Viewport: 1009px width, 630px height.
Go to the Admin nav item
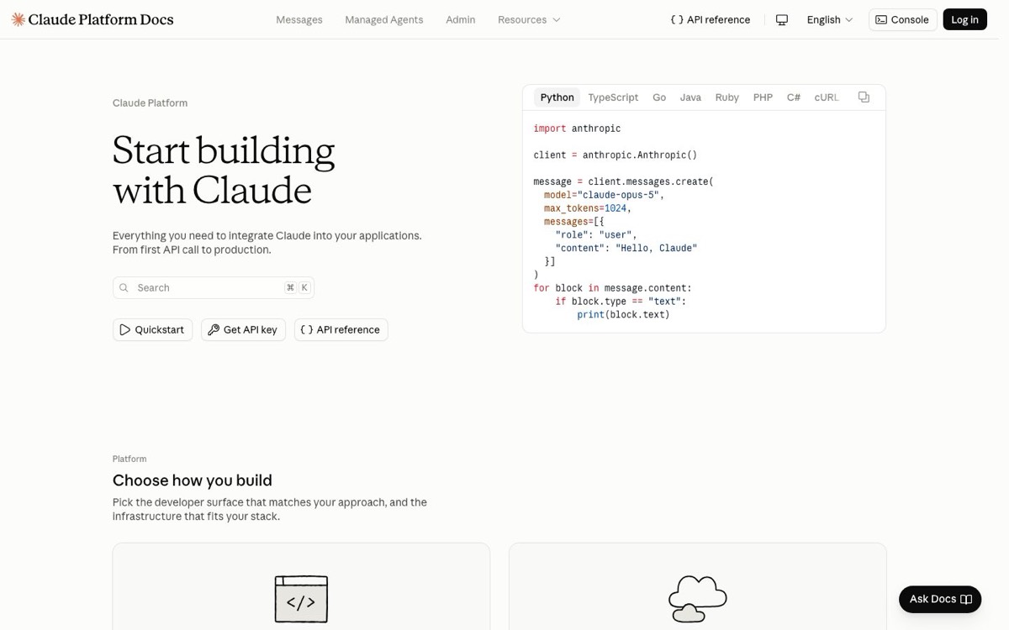[461, 19]
